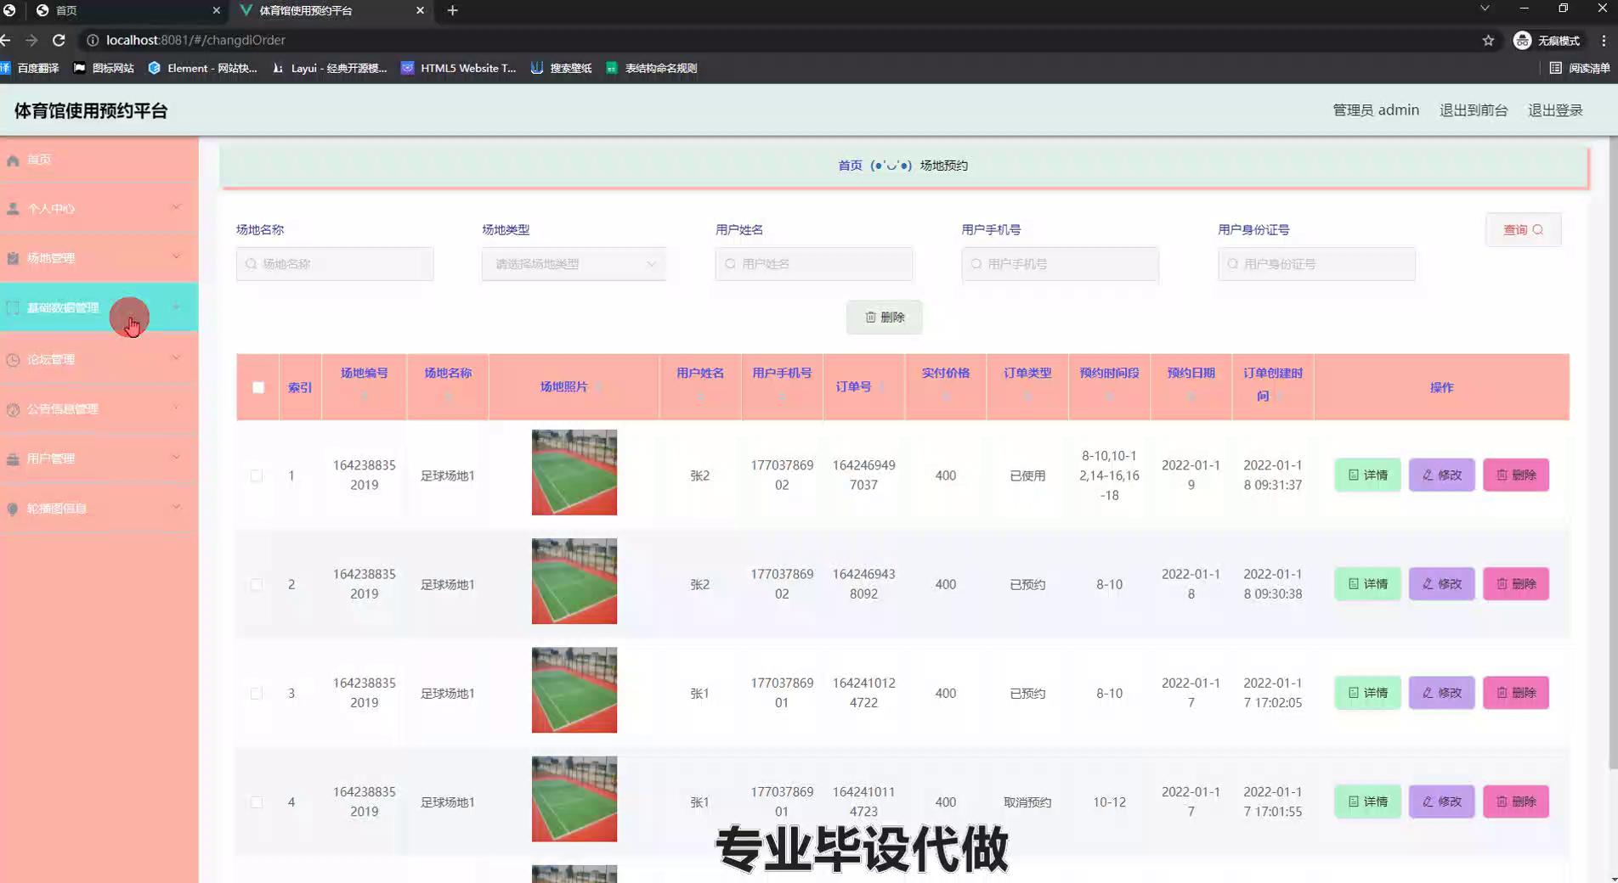Open a new browser tab with plus icon
The image size is (1618, 883).
pos(452,10)
